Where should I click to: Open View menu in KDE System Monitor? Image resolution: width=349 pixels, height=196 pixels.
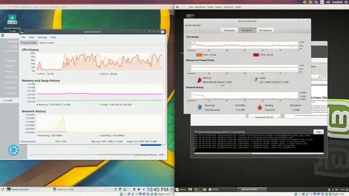click(x=32, y=38)
